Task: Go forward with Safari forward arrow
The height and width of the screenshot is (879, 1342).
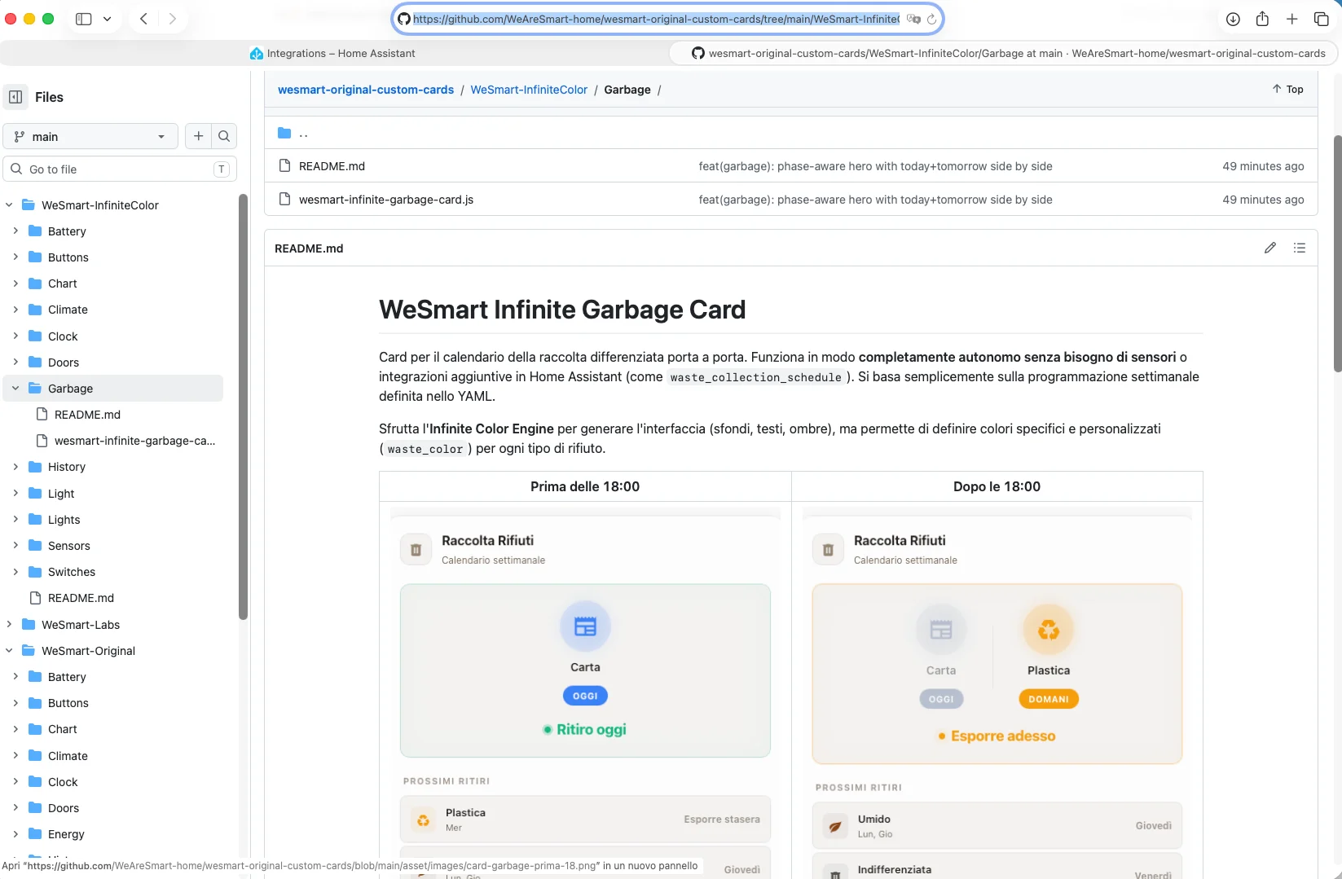Action: click(172, 19)
